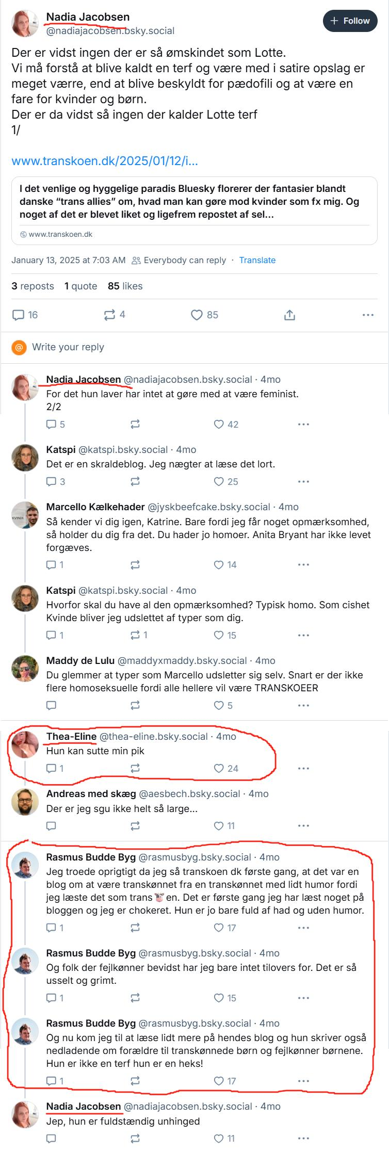View the 1 quote of this post

tap(81, 286)
